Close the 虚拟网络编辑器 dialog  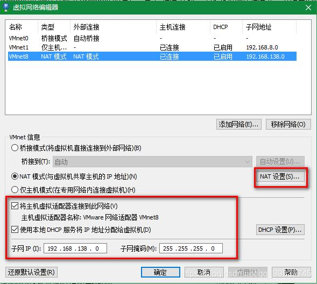pyautogui.click(x=308, y=8)
